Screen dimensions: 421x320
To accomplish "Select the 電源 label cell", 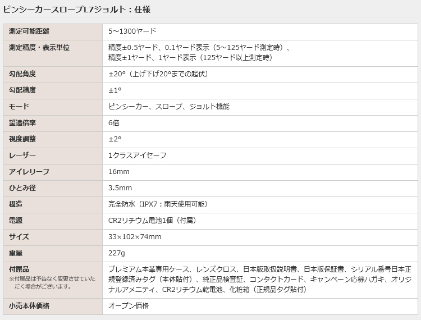I will coord(53,221).
